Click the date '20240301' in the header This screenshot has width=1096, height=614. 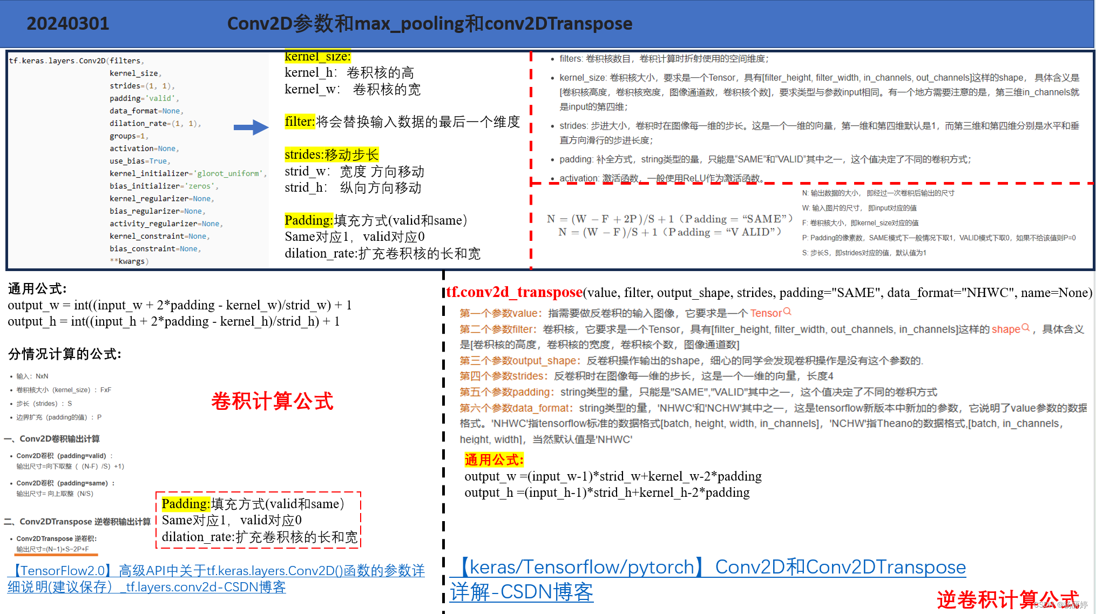[x=68, y=24]
